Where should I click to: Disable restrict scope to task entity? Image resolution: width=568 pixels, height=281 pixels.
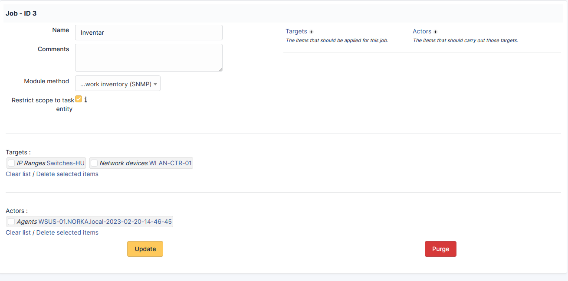pyautogui.click(x=79, y=98)
